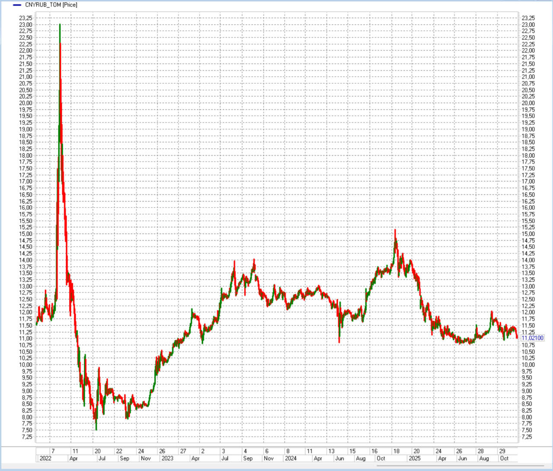This screenshot has height=471, width=553.
Task: Click day label 18 on the time axis
Action: tap(396, 451)
